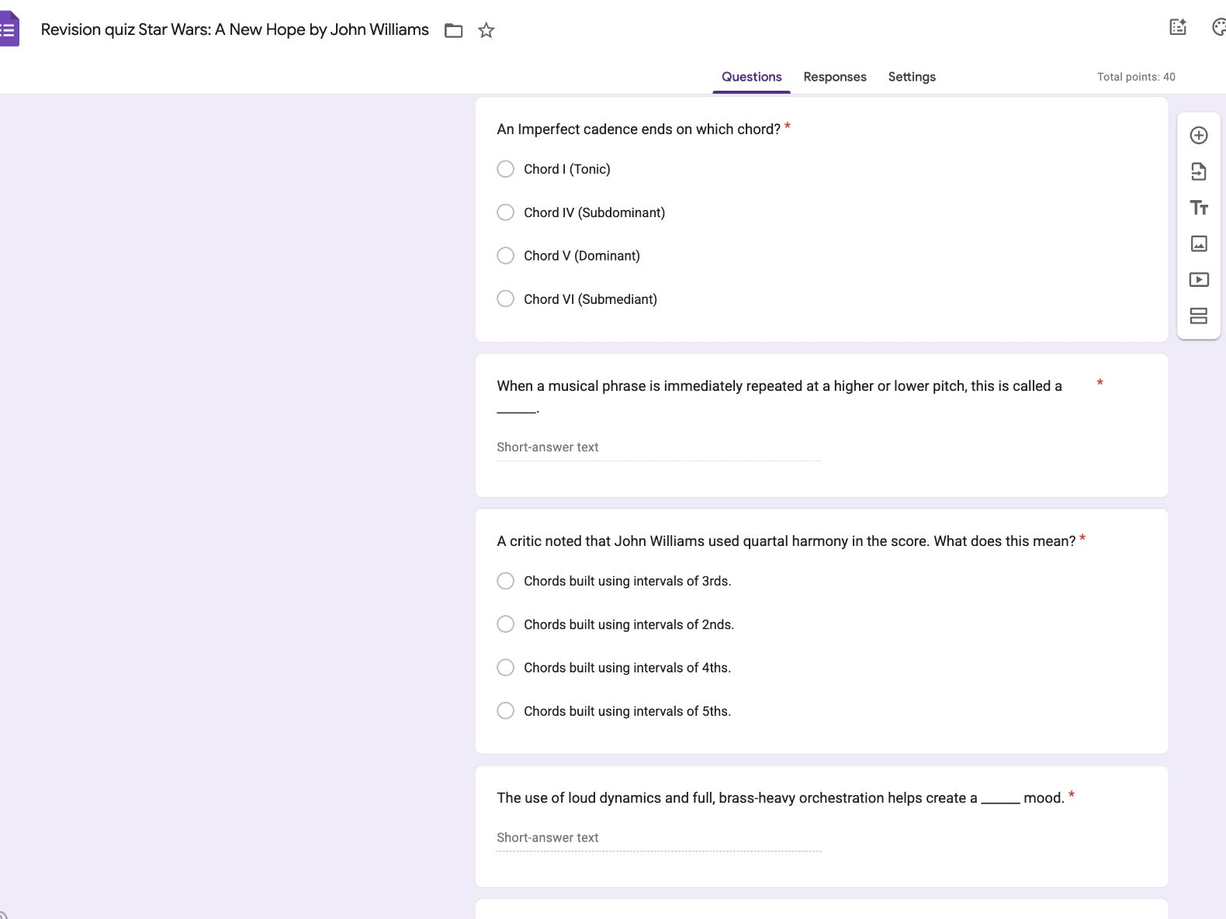Switch to the Questions tab

point(752,77)
